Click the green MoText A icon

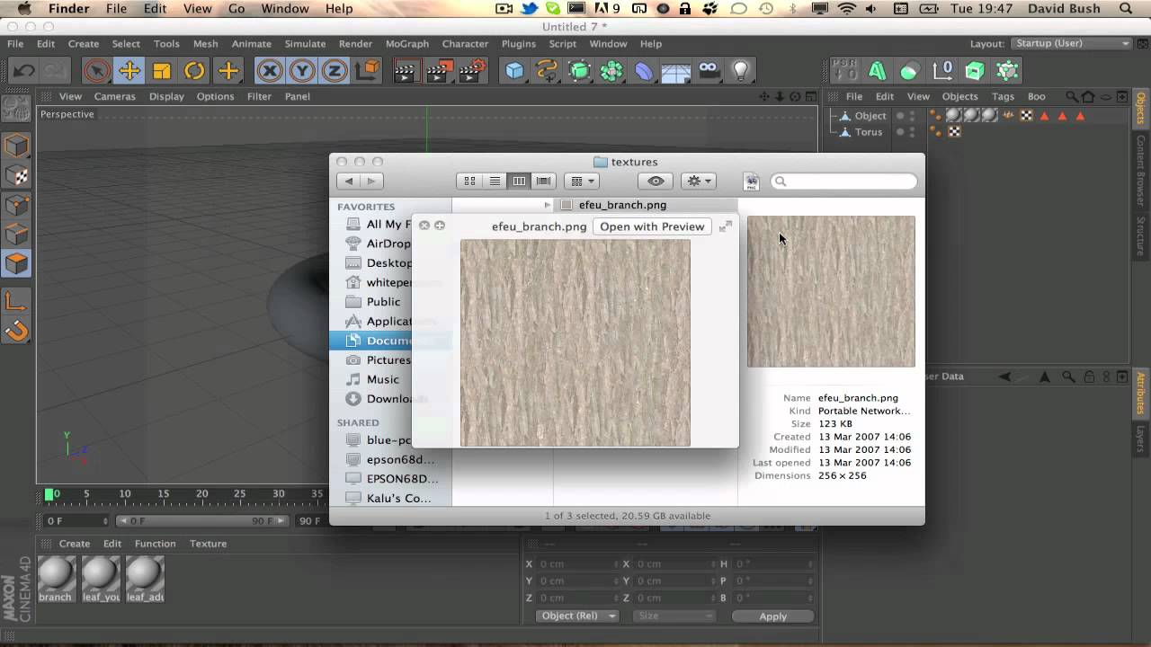[877, 70]
